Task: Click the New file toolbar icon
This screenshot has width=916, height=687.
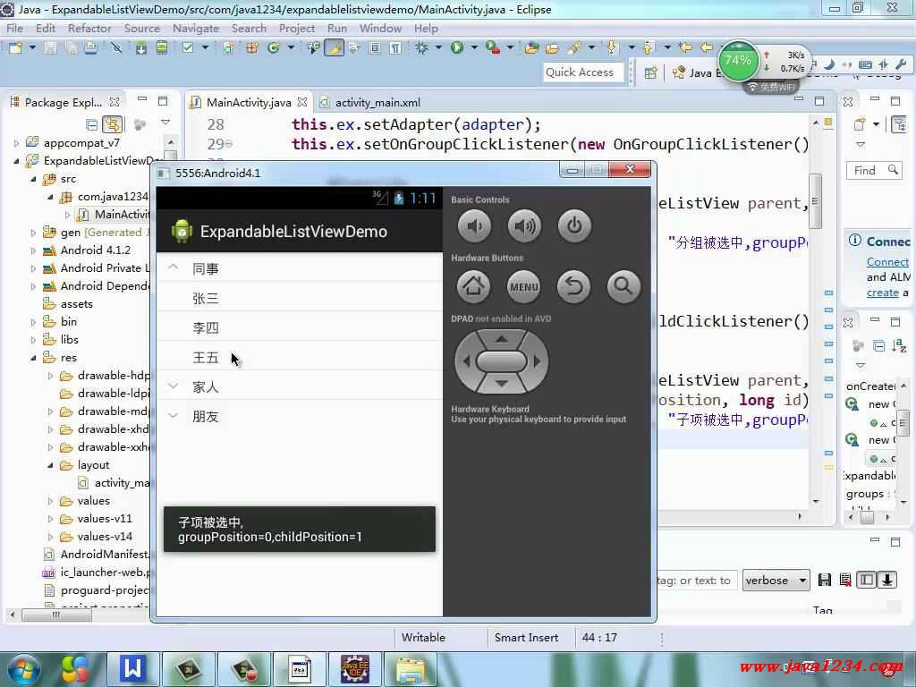Action: pyautogui.click(x=15, y=48)
